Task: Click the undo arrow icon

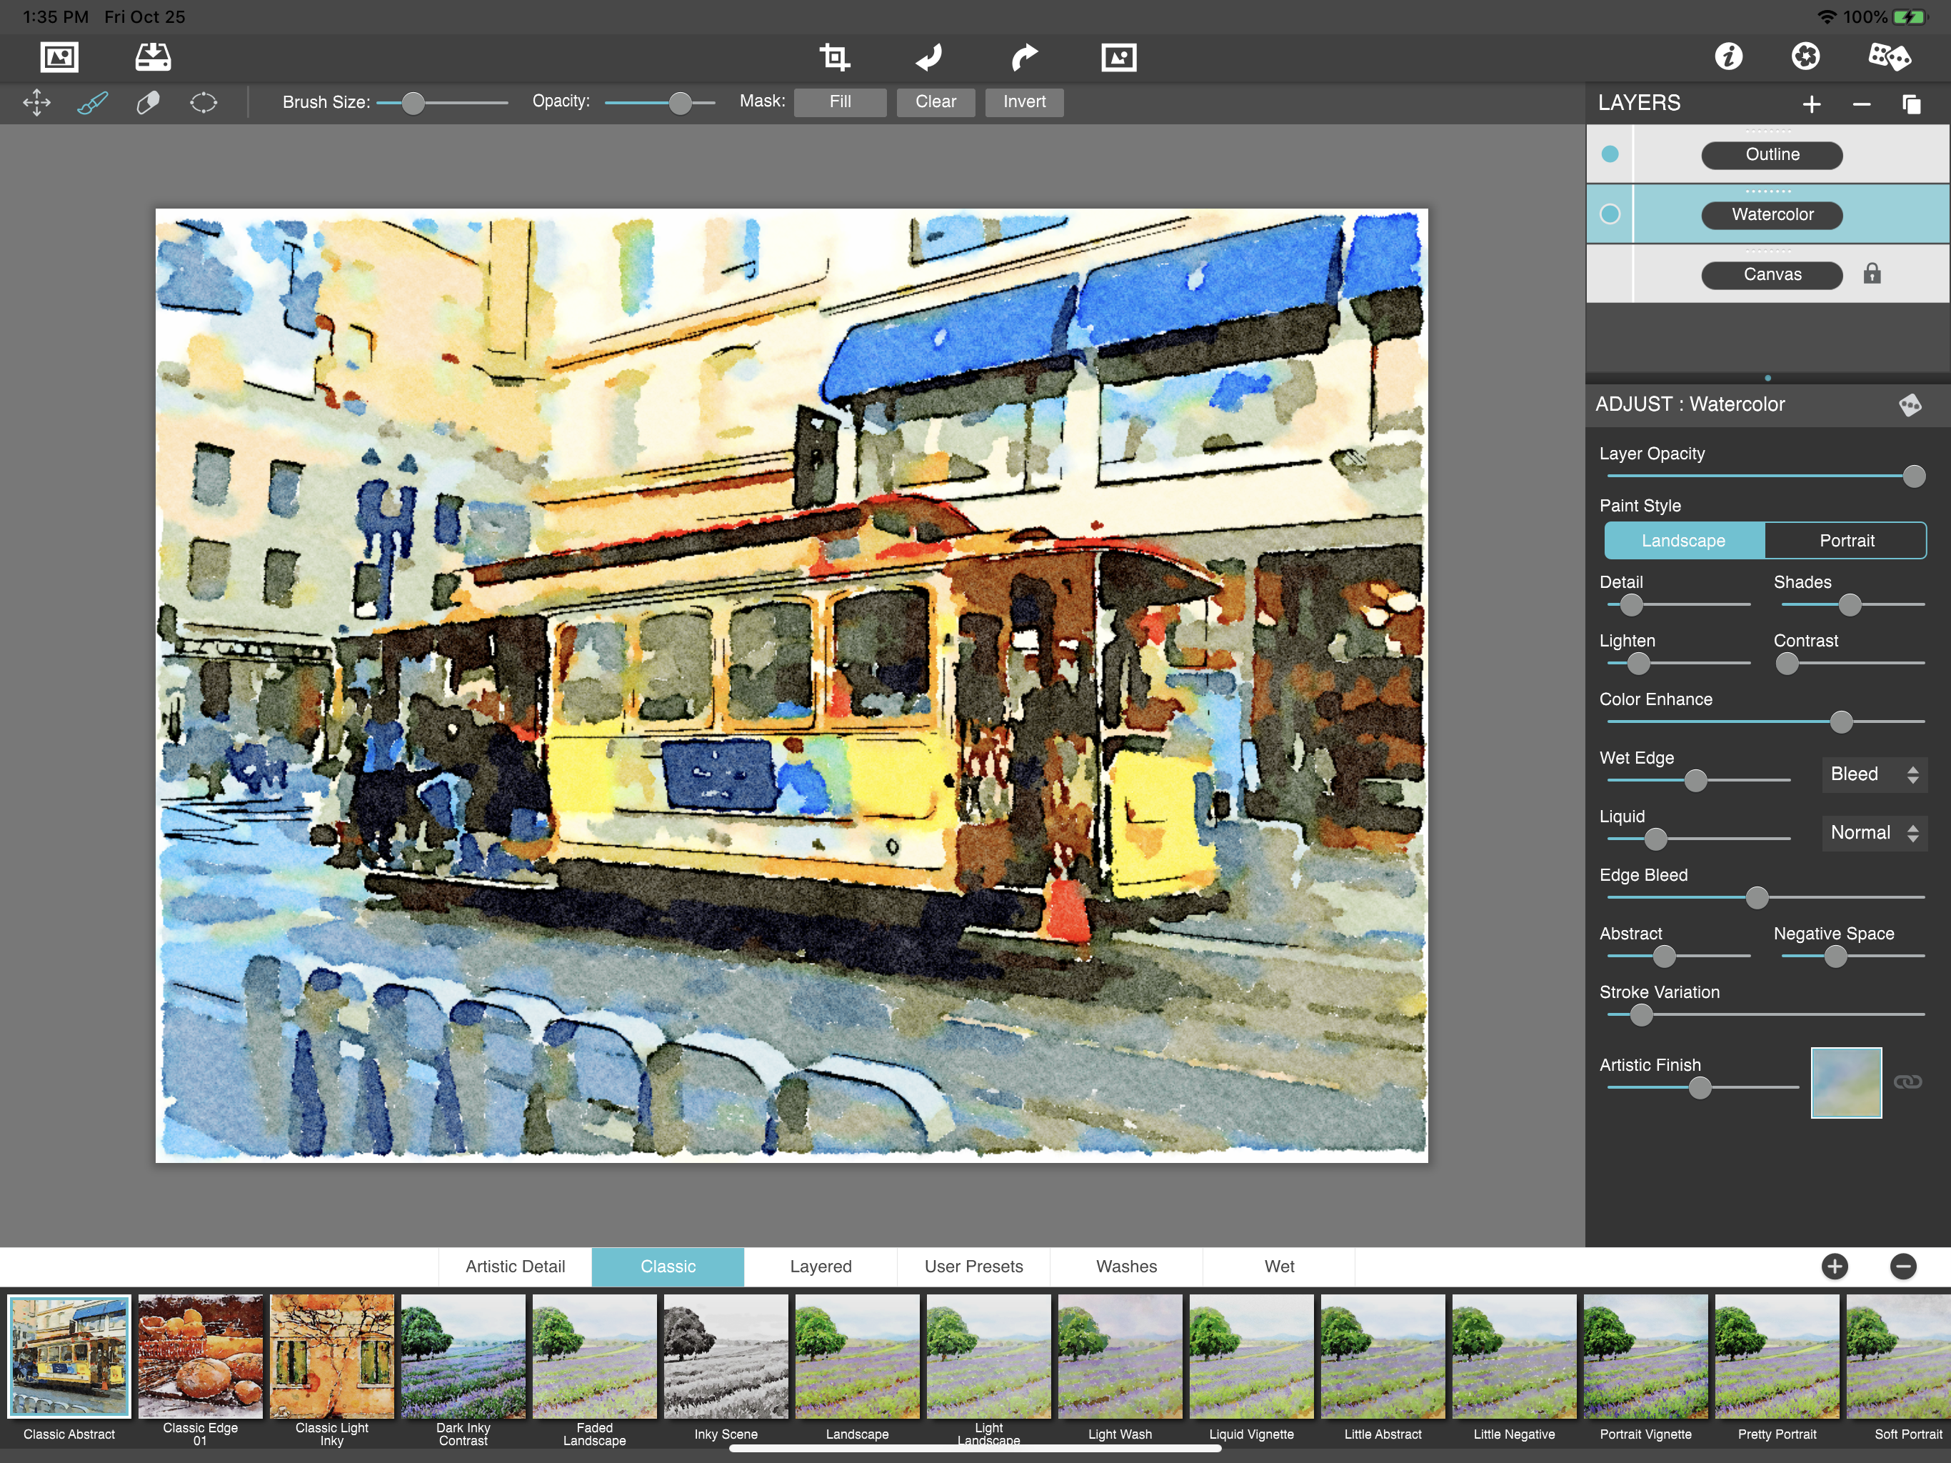Action: click(x=929, y=57)
